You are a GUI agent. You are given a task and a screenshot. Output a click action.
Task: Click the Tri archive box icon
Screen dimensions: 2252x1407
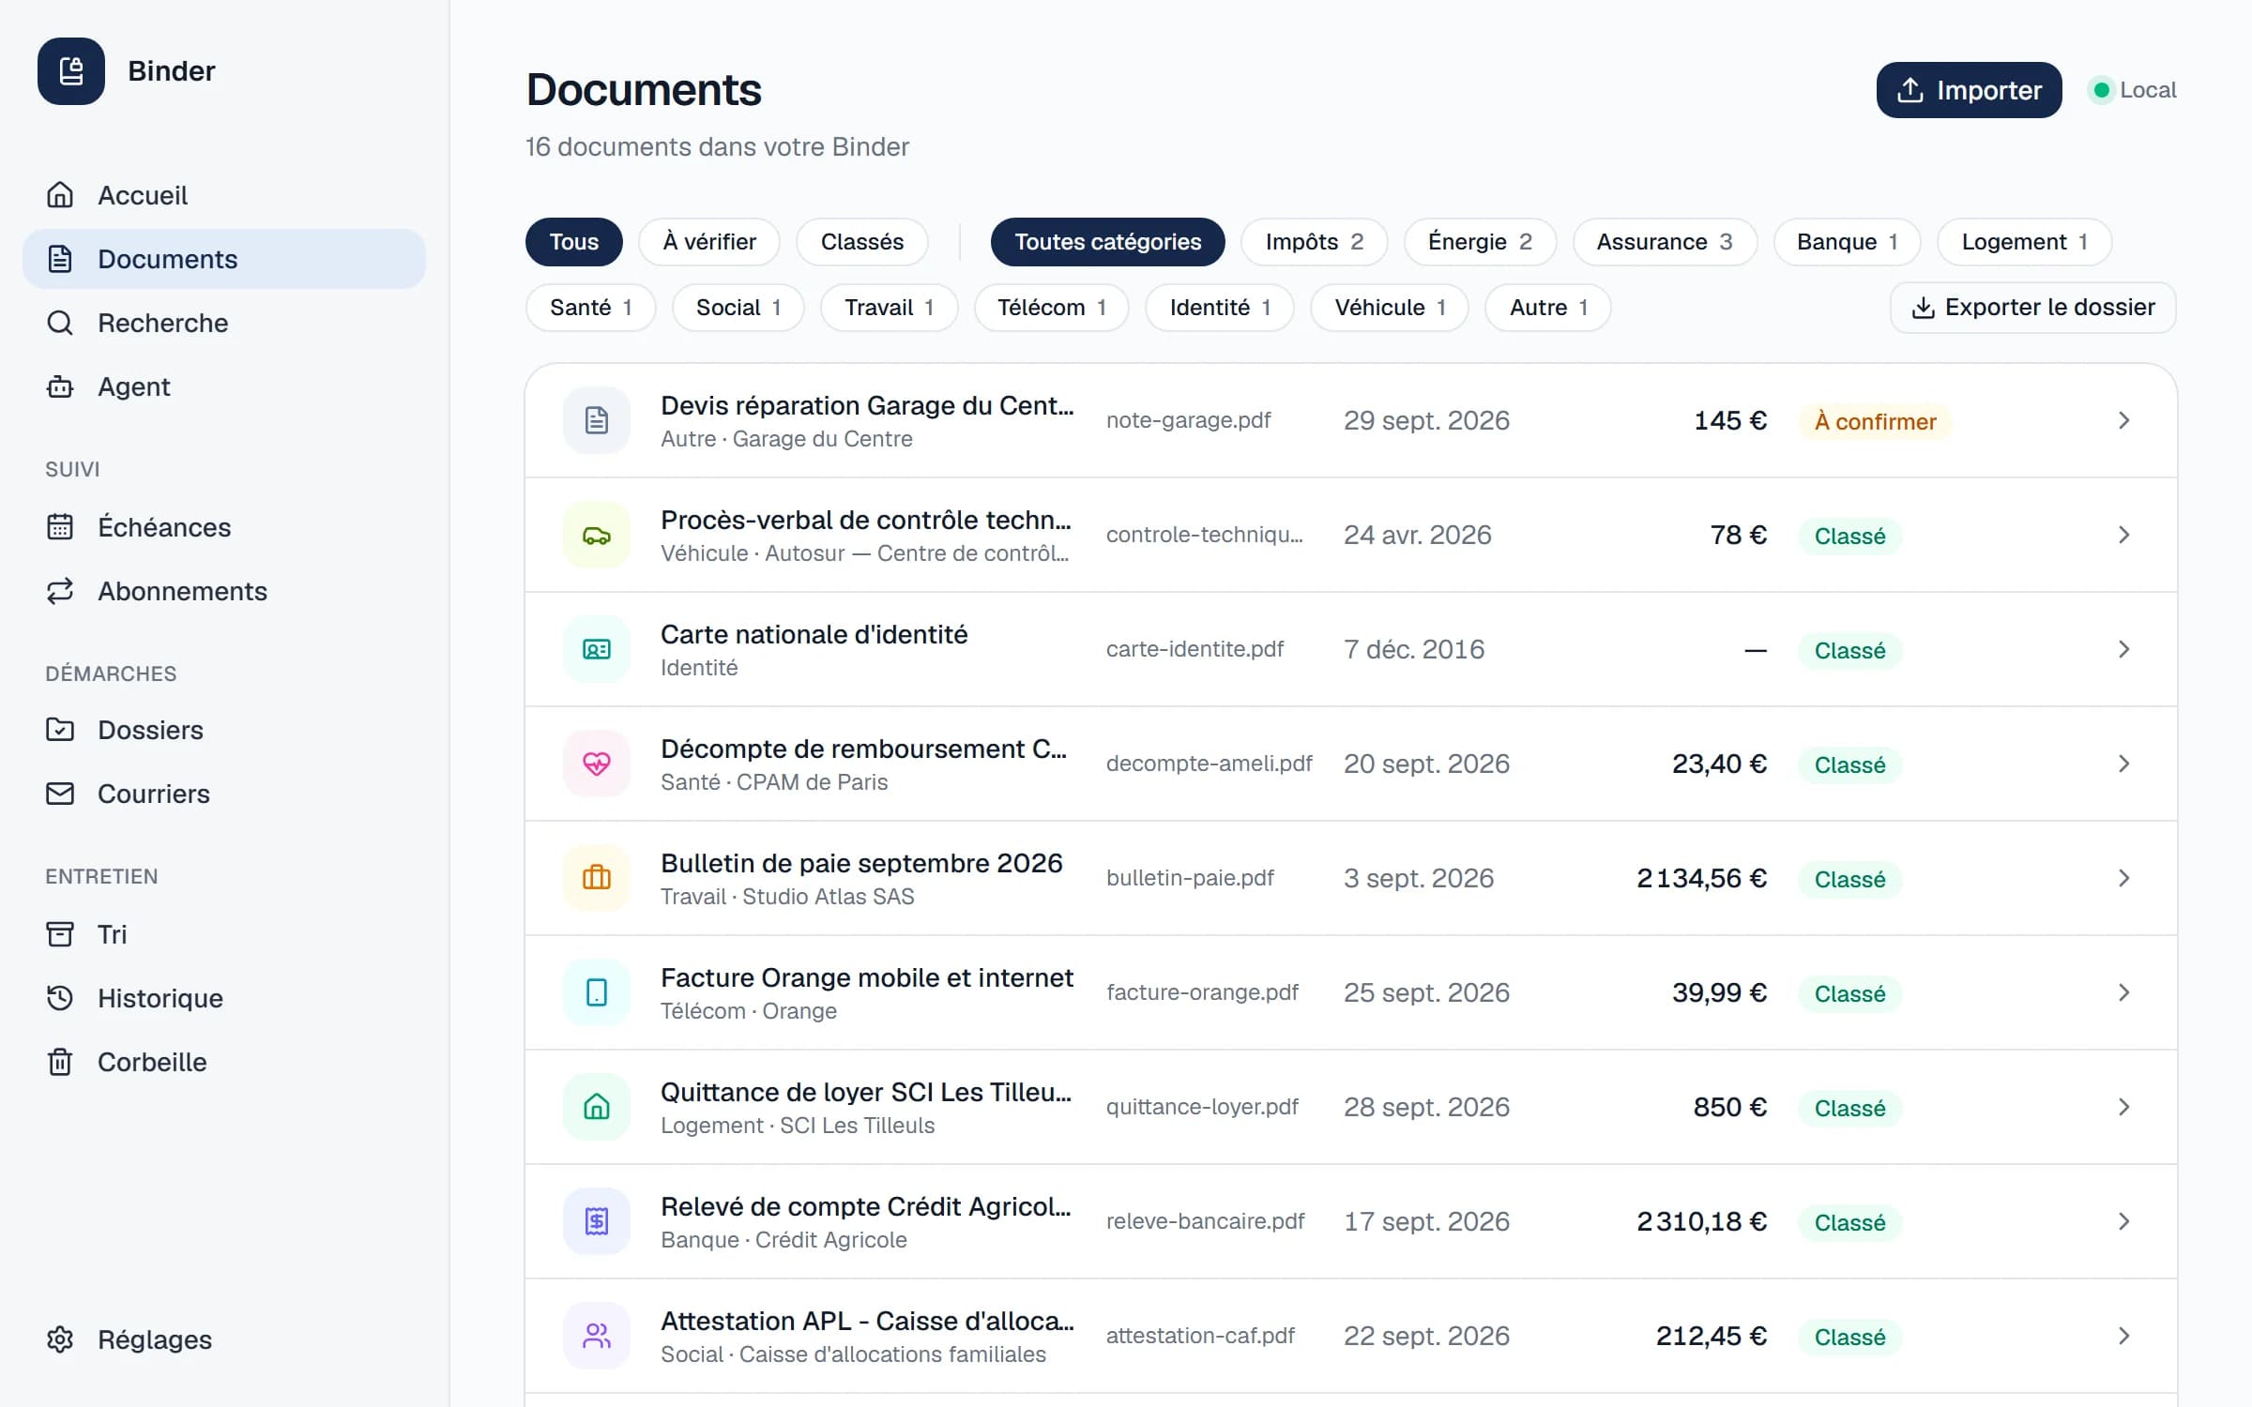click(x=60, y=934)
